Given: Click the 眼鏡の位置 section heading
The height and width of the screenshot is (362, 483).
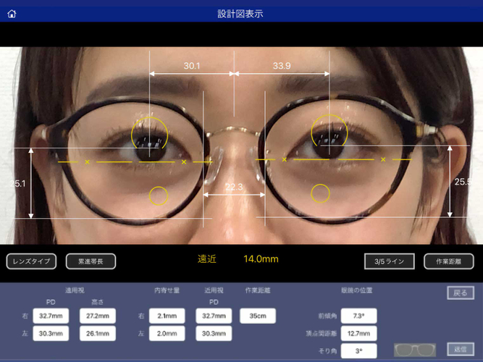Looking at the screenshot, I should [x=357, y=290].
